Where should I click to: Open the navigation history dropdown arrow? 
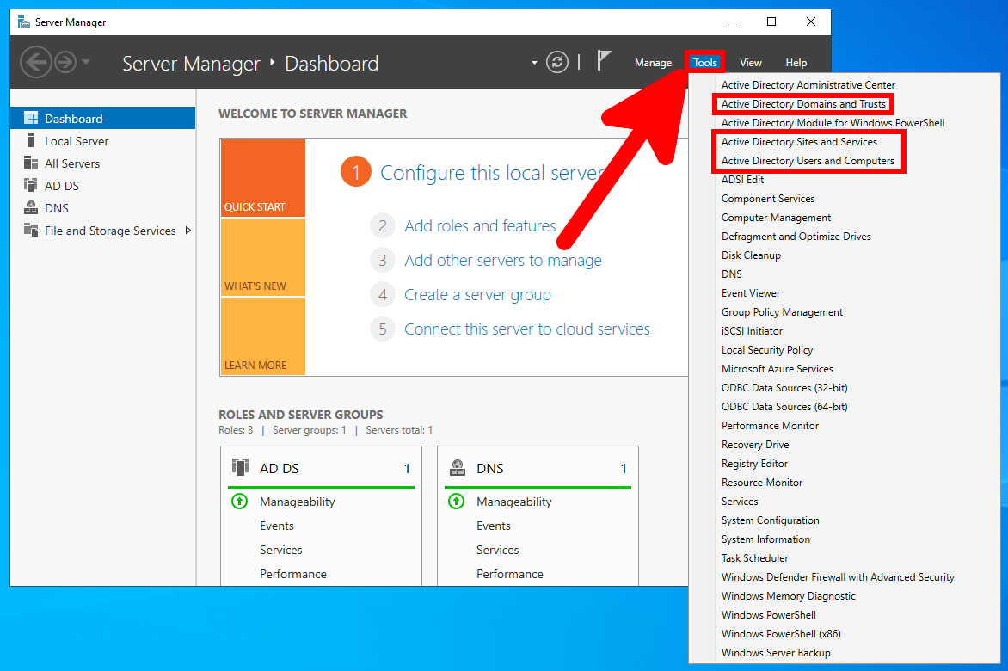(x=86, y=63)
